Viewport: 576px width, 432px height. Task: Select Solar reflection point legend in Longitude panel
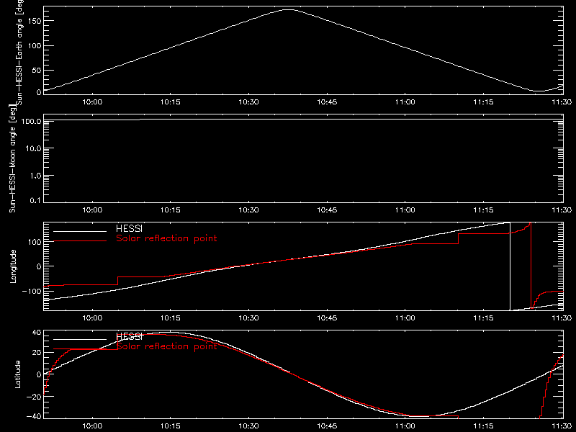pyautogui.click(x=166, y=238)
